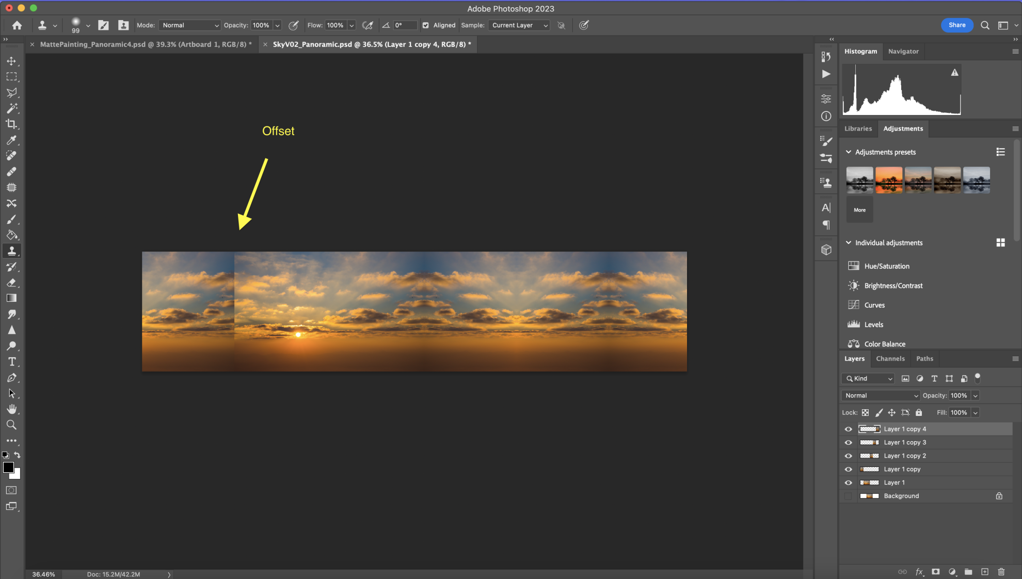This screenshot has height=579, width=1022.
Task: Open the Sample dropdown in options bar
Action: point(518,25)
